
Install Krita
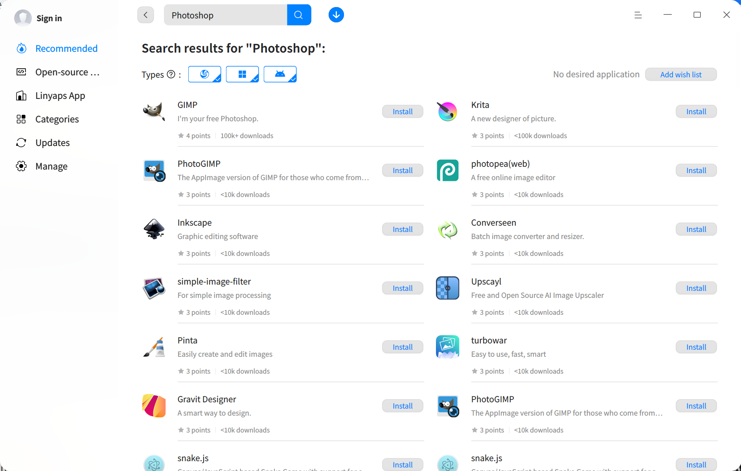[696, 111]
